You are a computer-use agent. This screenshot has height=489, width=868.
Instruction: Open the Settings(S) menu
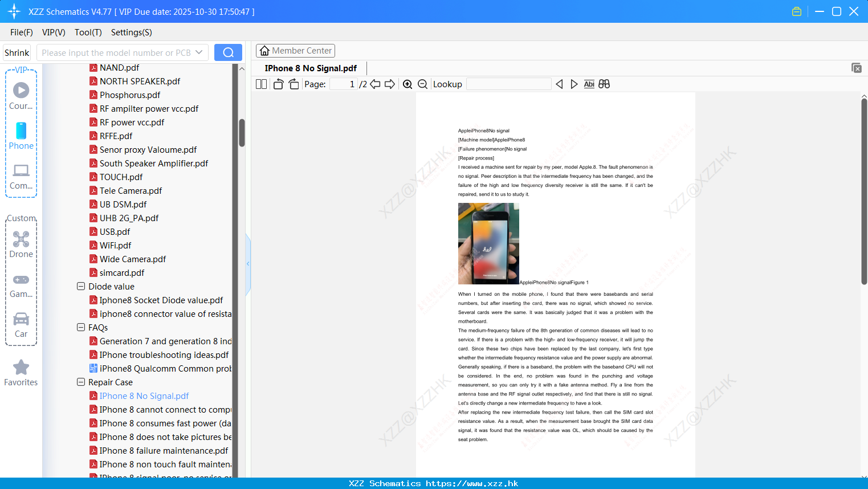pos(132,32)
